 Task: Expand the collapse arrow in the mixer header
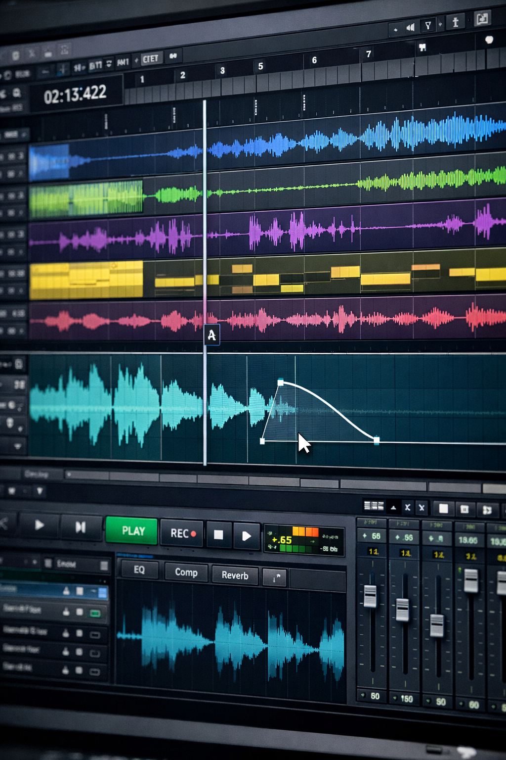(393, 507)
